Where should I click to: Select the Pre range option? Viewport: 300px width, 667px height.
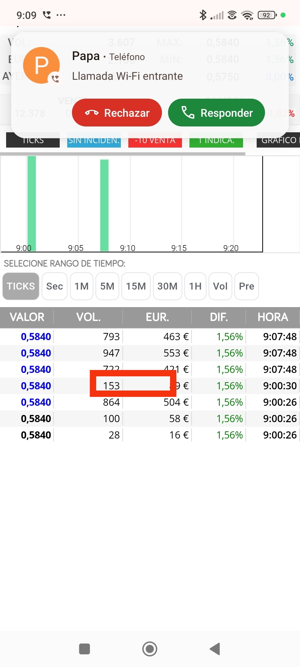tap(247, 286)
